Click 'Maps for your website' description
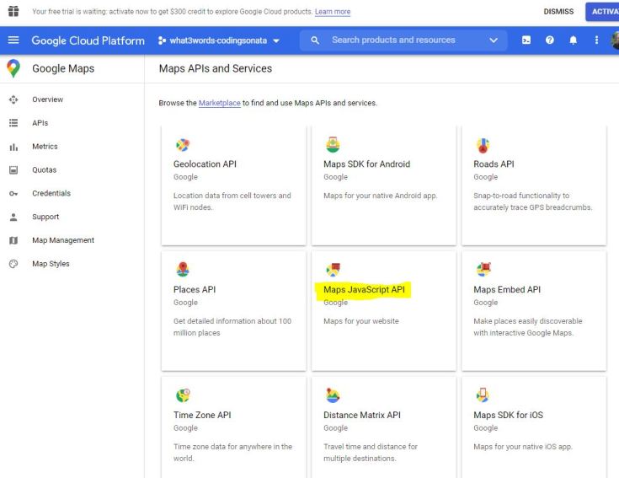 click(x=360, y=321)
